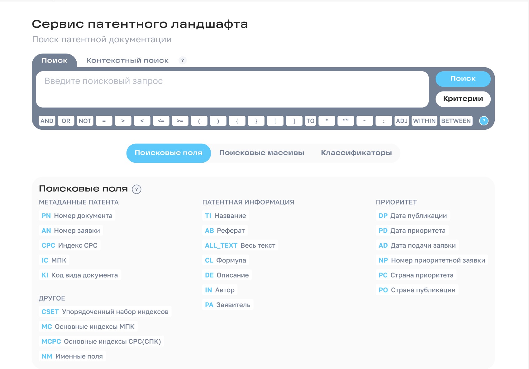Choose NP Номер приоритетной заявки field
The width and height of the screenshot is (529, 369).
tap(432, 260)
